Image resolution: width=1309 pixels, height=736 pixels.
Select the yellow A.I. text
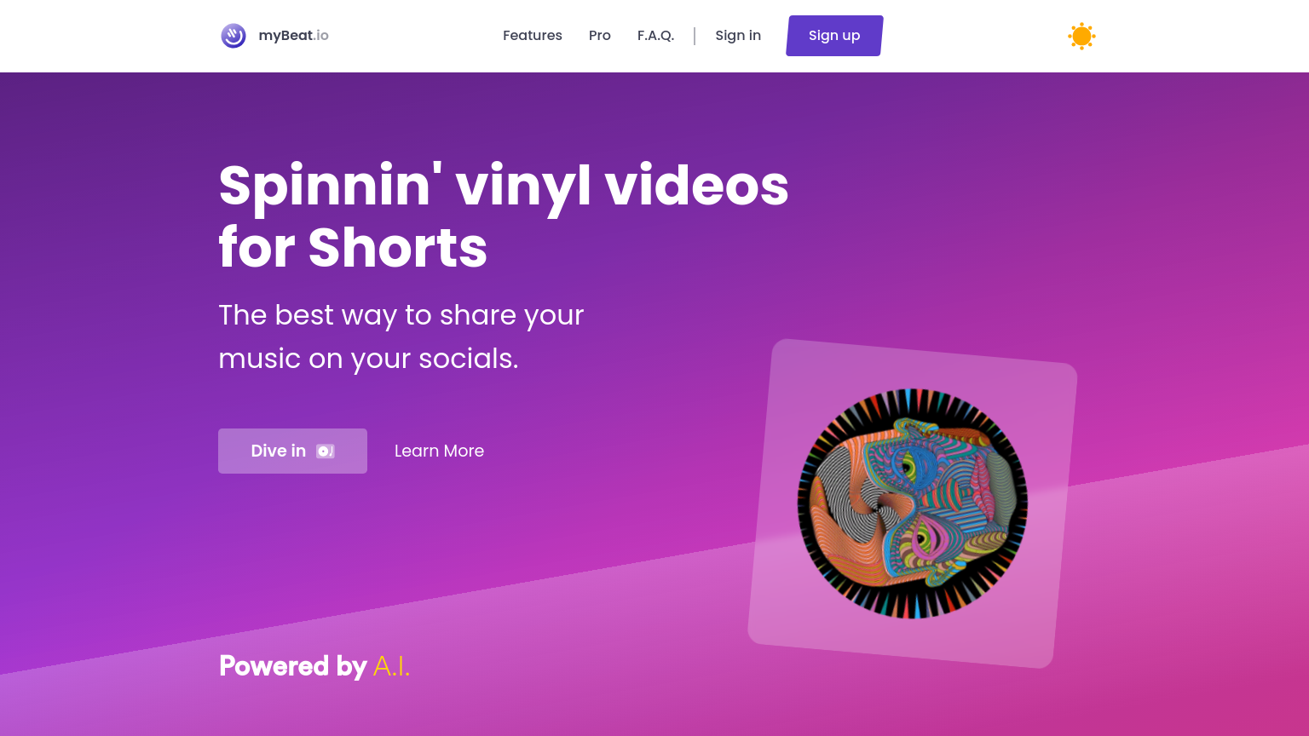tap(391, 666)
